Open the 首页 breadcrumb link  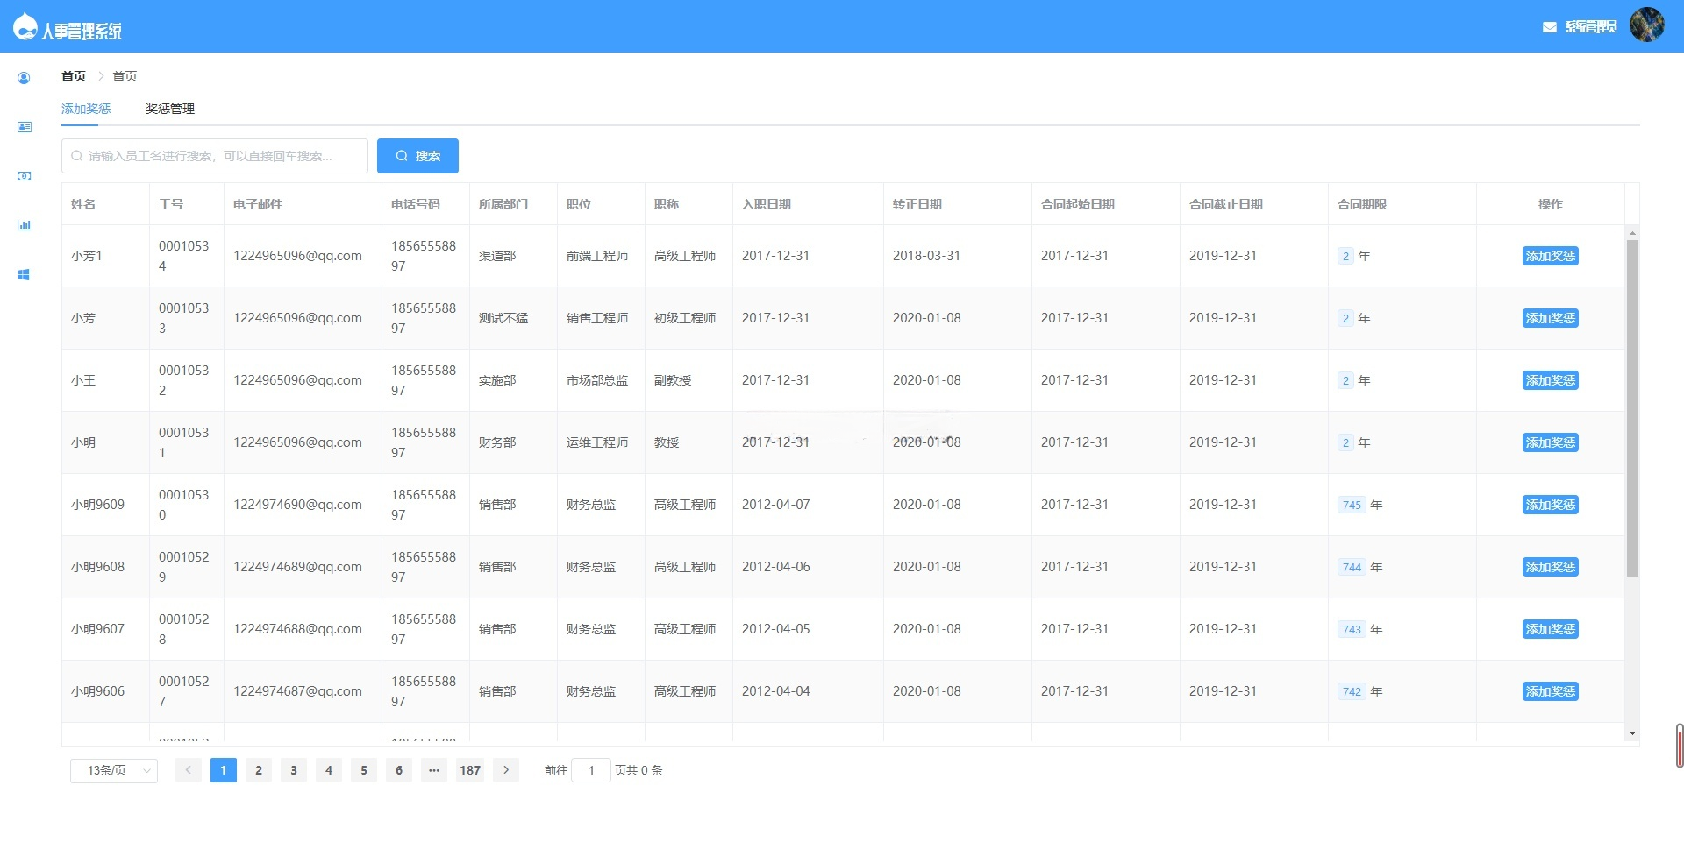click(x=73, y=76)
